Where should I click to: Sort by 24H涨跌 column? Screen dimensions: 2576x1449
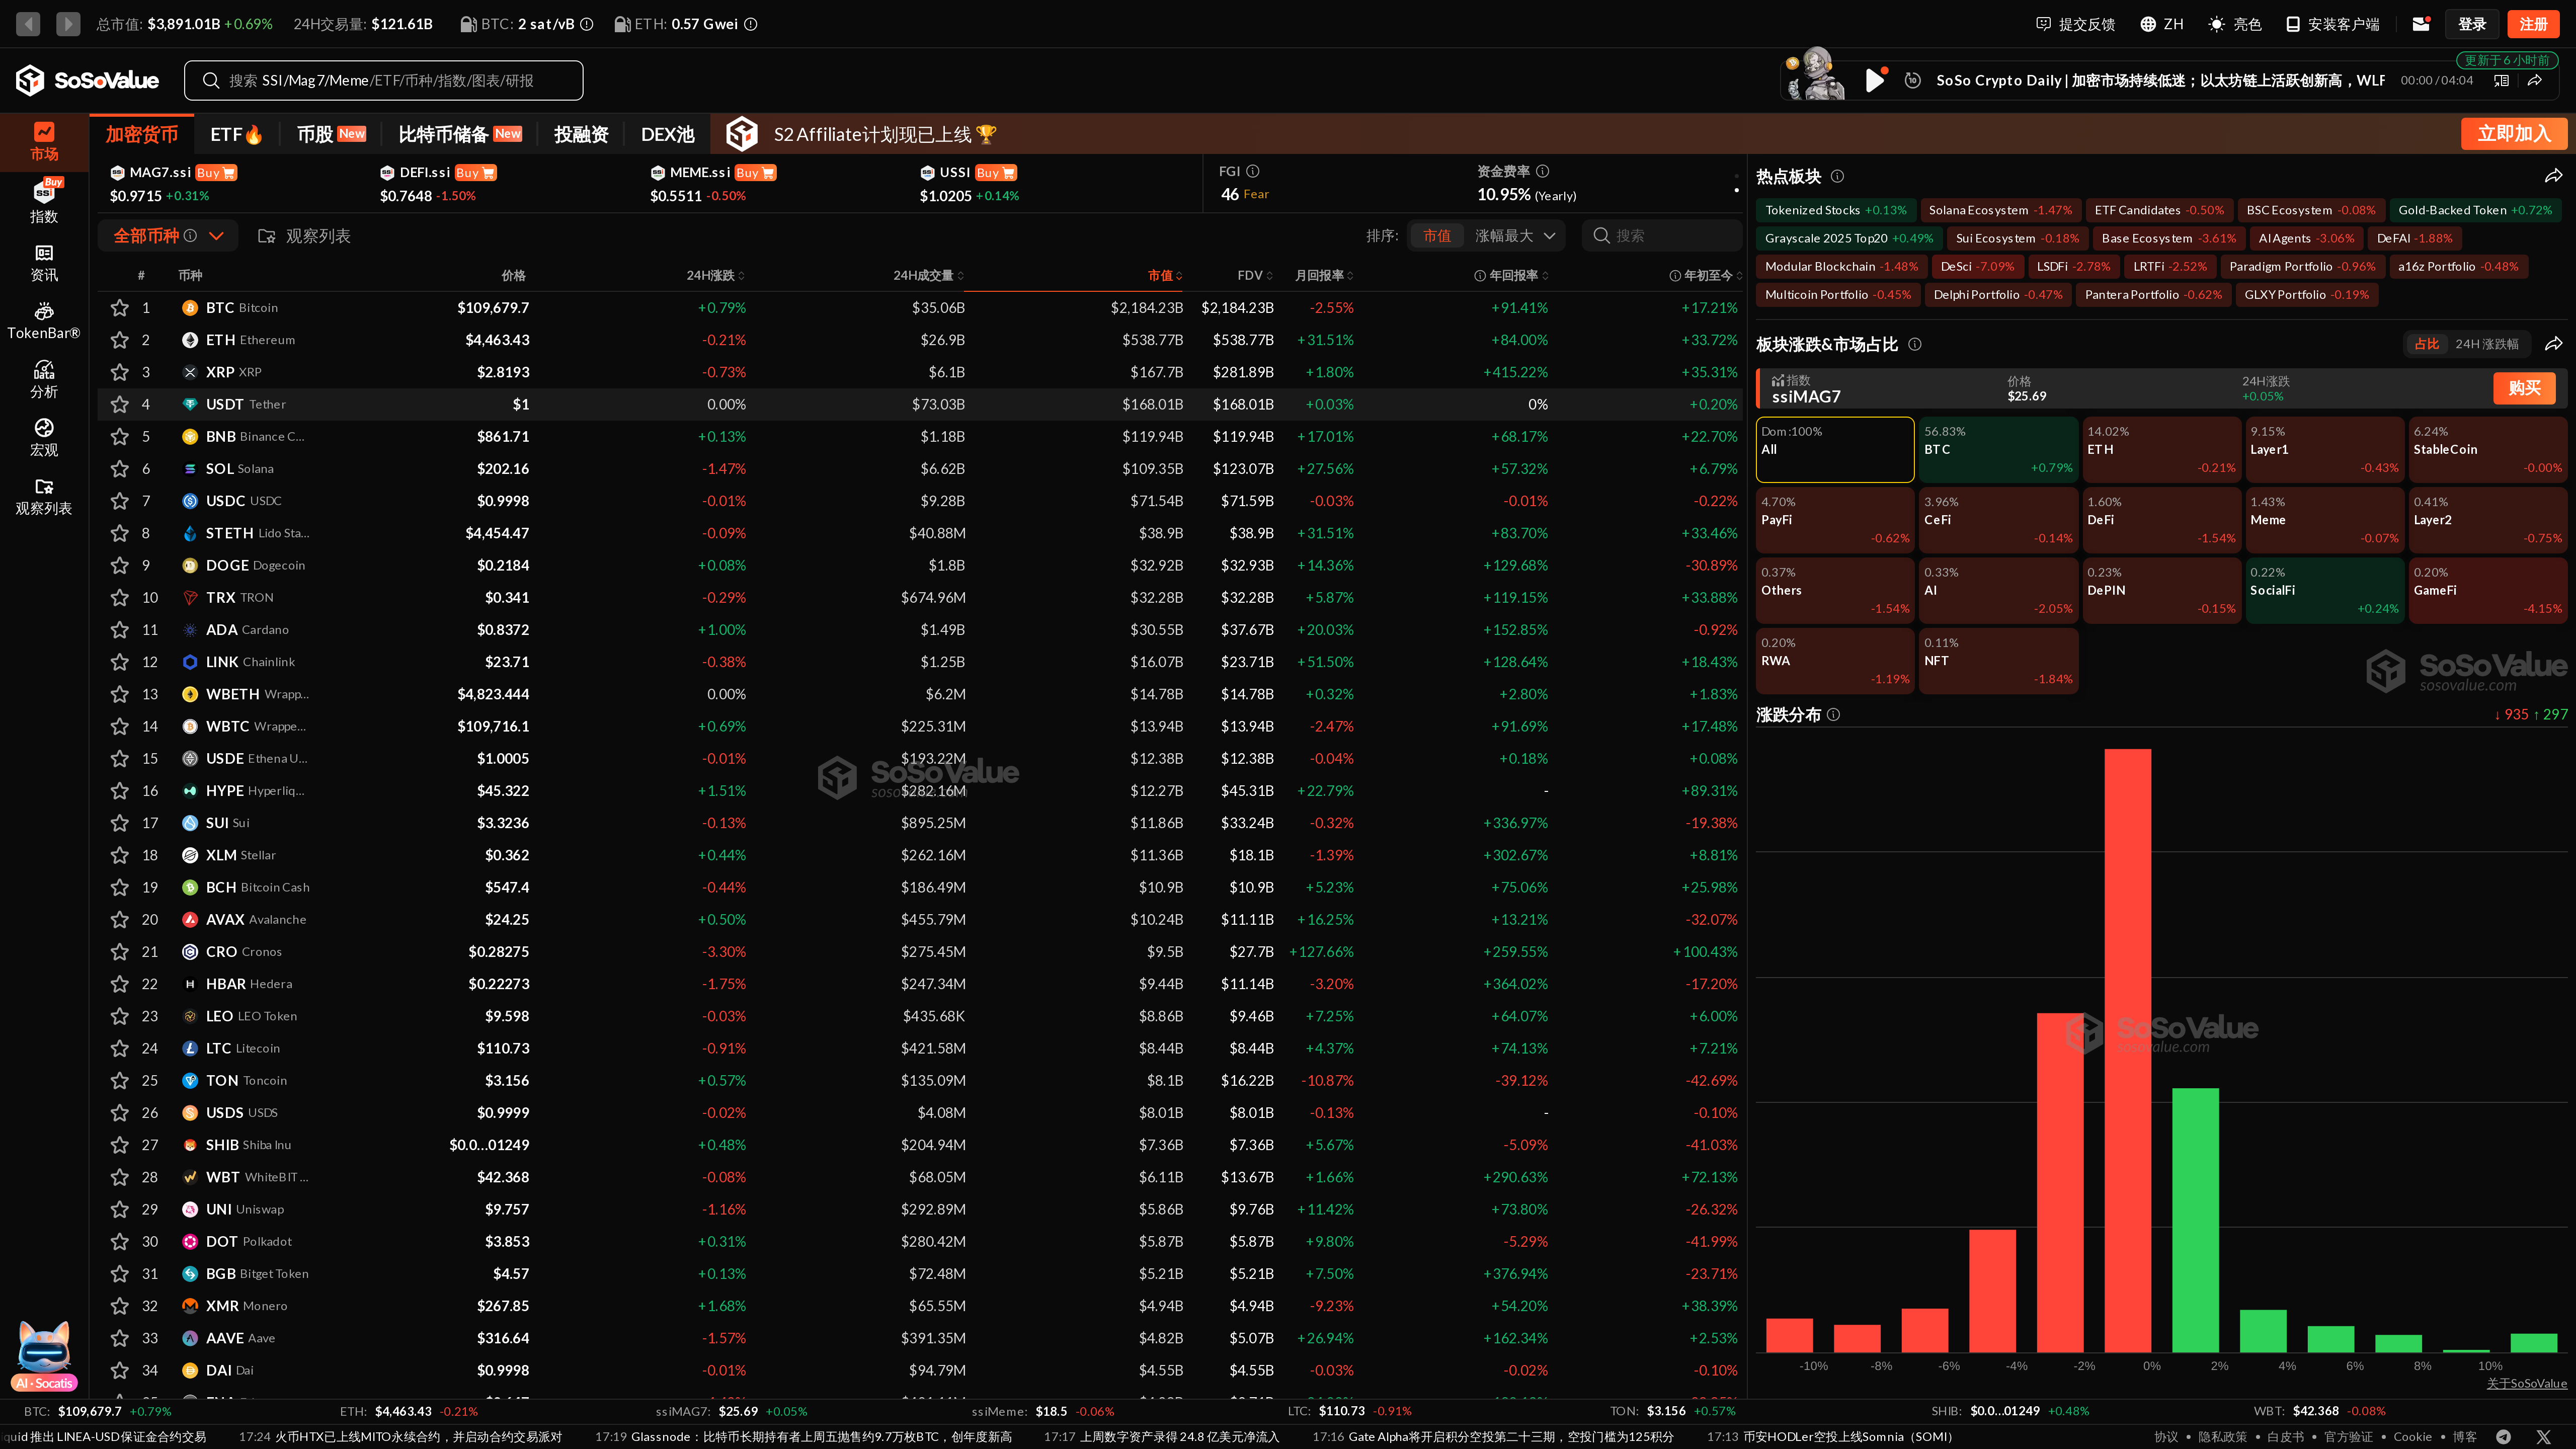(715, 275)
